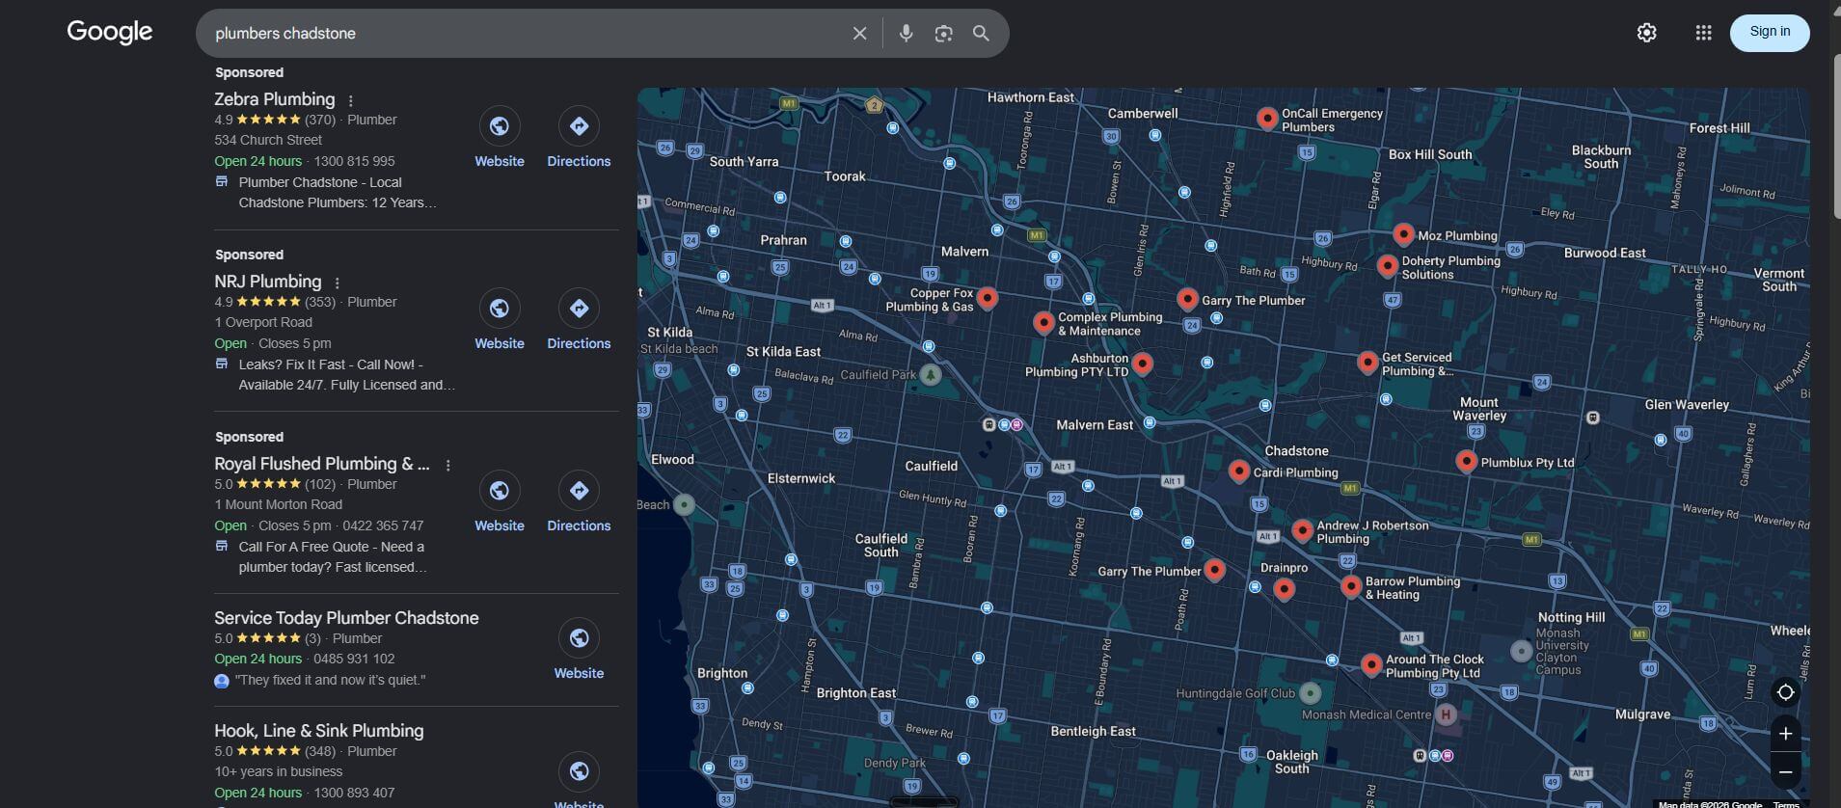Select Plumblux Pty Ltd map pin
The image size is (1841, 808).
1466,461
